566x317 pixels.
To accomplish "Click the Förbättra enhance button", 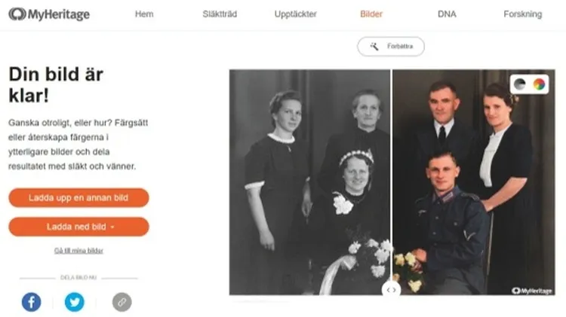I will point(391,47).
